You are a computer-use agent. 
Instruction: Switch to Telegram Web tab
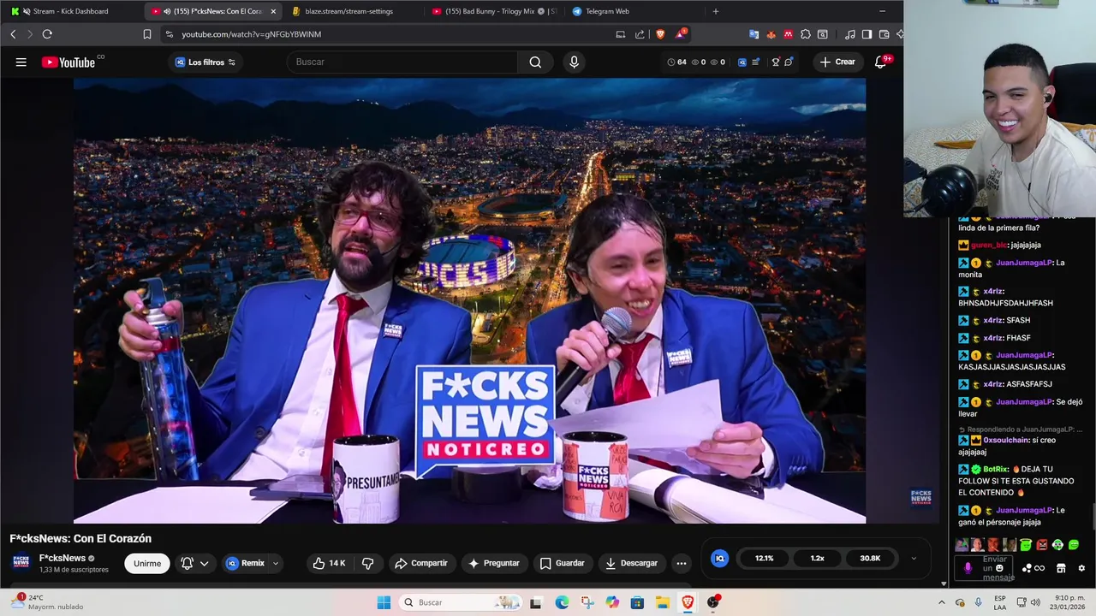tap(634, 11)
